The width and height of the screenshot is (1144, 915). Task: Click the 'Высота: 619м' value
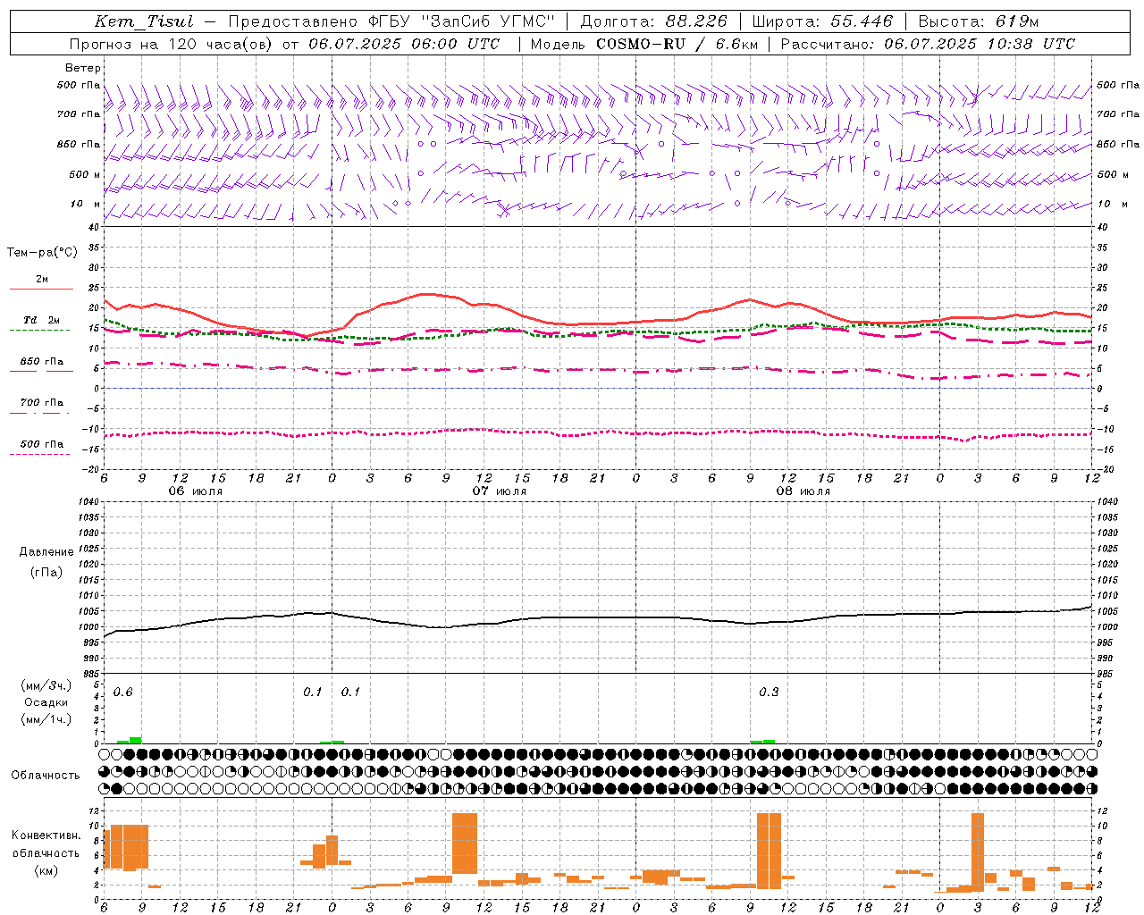tap(979, 21)
